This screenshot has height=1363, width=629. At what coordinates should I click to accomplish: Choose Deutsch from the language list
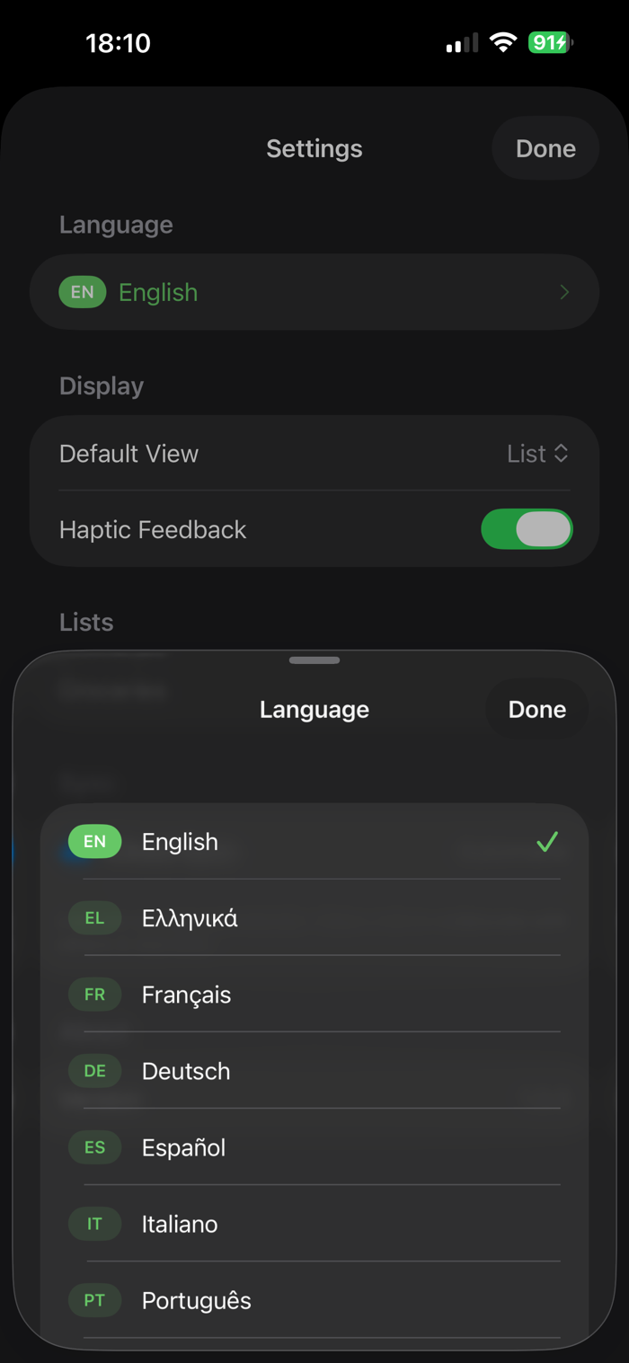(314, 1071)
